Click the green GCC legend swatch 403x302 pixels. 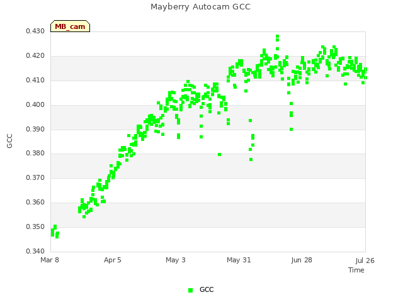coord(190,290)
